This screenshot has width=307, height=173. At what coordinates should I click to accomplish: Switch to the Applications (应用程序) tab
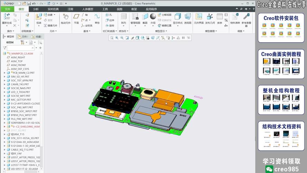click(151, 9)
